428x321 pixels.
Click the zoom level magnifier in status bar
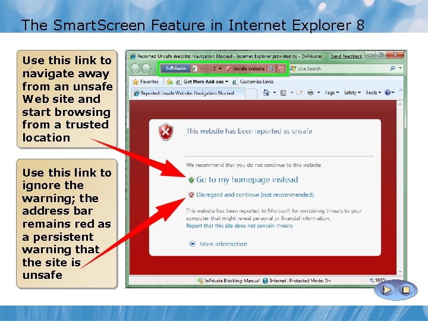pyautogui.click(x=372, y=280)
